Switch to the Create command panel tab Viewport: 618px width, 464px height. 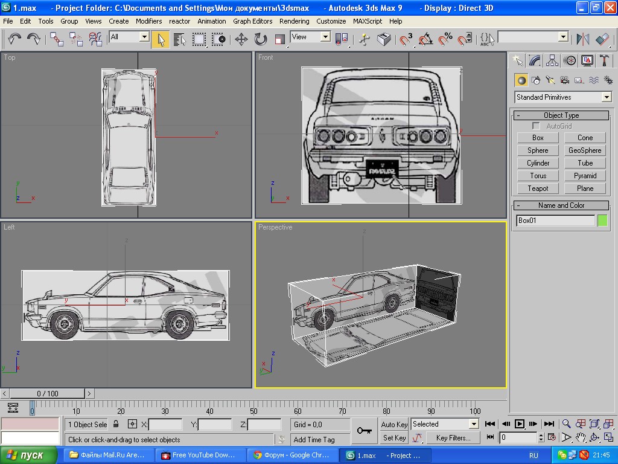(x=517, y=60)
